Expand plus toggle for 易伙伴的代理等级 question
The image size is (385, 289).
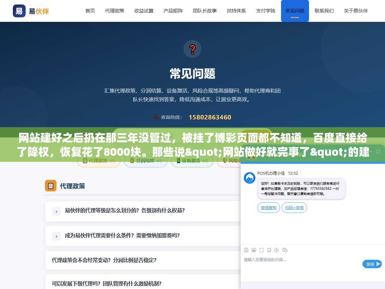(x=56, y=211)
